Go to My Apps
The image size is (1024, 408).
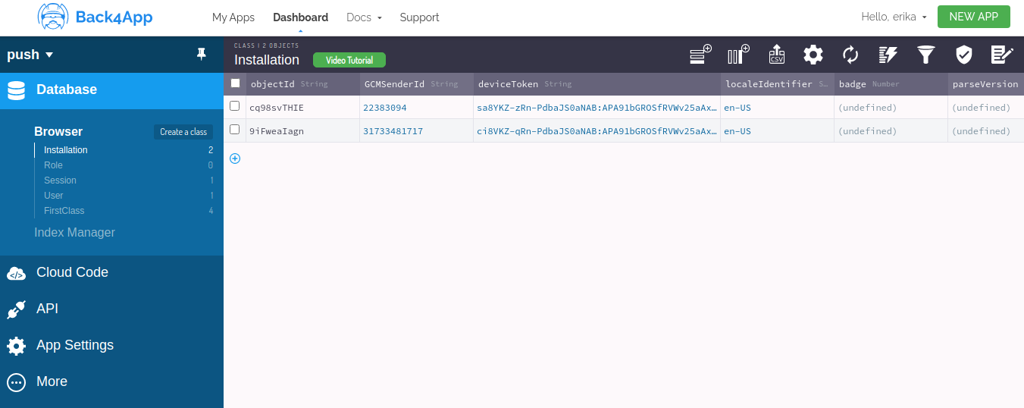click(x=233, y=17)
